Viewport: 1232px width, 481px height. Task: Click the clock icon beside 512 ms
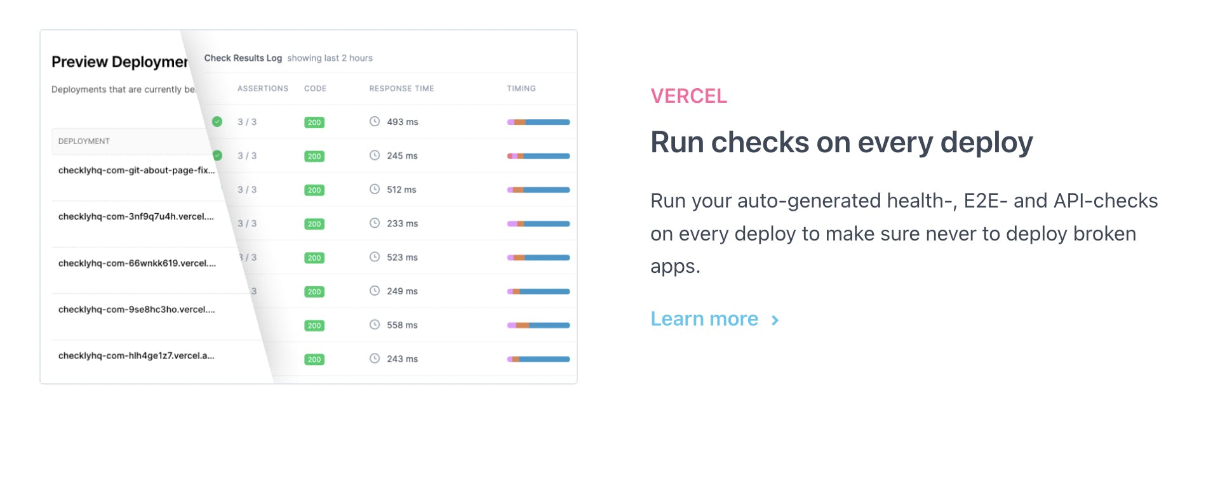(375, 189)
